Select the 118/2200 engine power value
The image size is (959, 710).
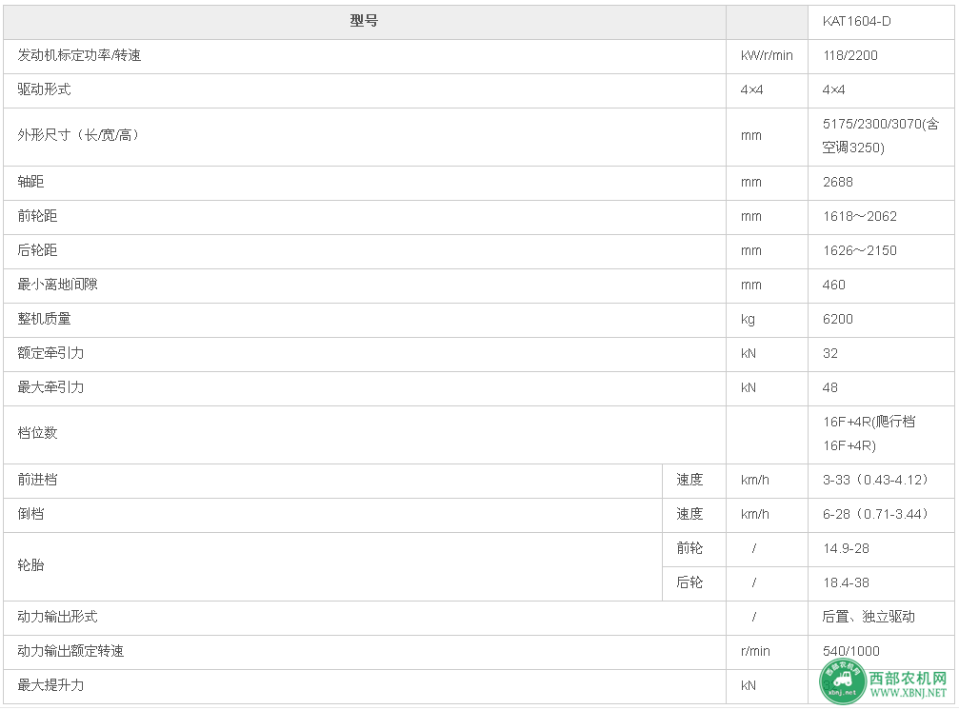850,55
